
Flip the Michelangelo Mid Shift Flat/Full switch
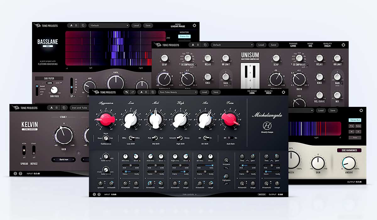[x=156, y=138]
